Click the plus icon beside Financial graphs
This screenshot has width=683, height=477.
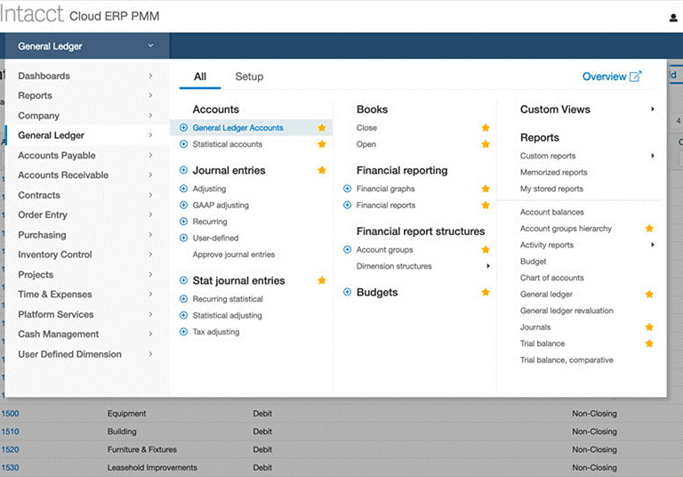coord(347,189)
